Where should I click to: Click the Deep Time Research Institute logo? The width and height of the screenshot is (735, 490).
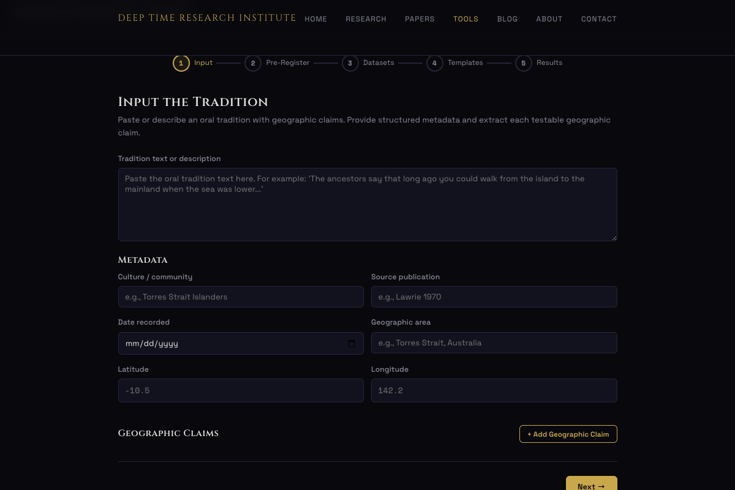[x=207, y=18]
